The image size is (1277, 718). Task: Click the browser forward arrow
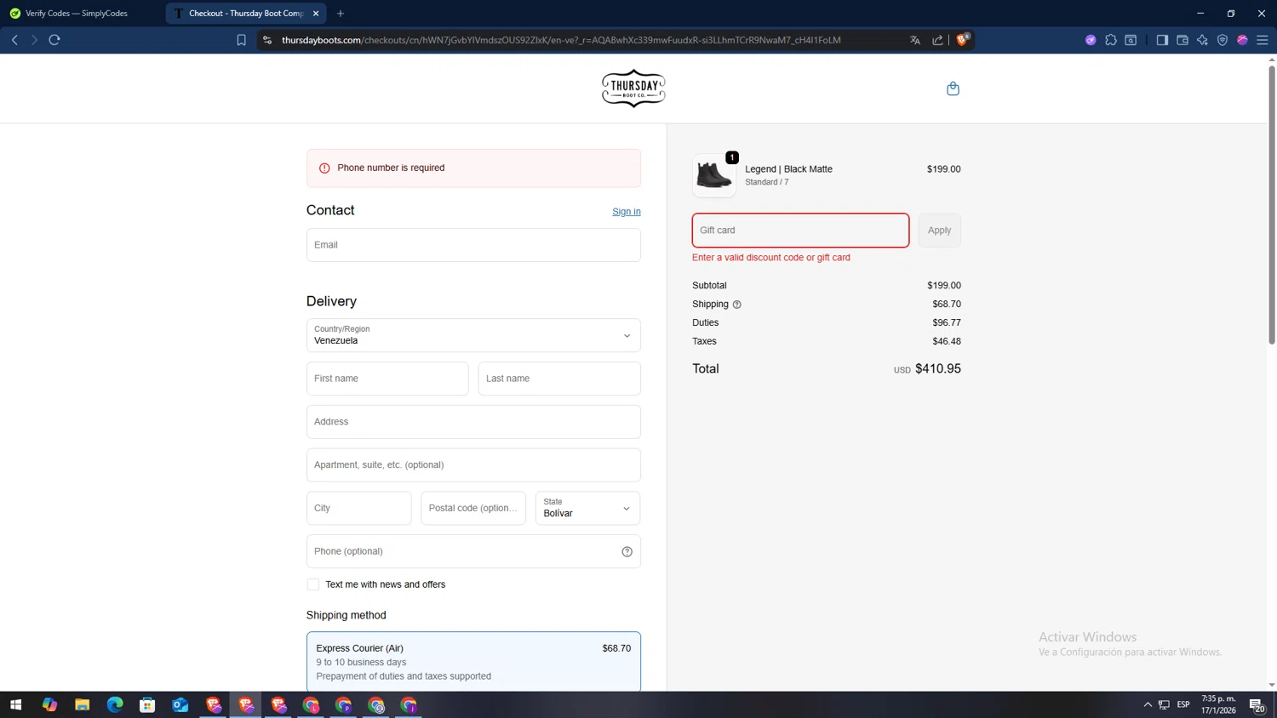tap(34, 40)
